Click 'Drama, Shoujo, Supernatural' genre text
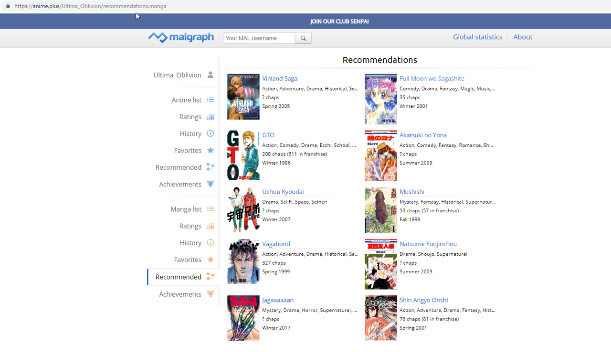The width and height of the screenshot is (611, 352). coord(433,254)
